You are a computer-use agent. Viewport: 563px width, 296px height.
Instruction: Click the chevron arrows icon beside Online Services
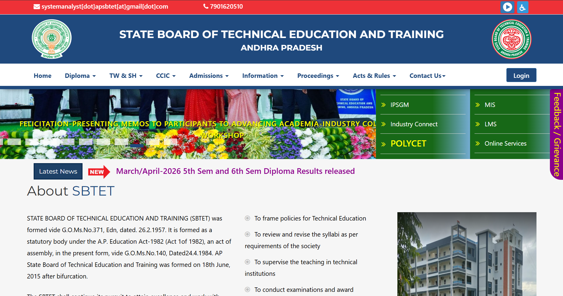(x=478, y=144)
